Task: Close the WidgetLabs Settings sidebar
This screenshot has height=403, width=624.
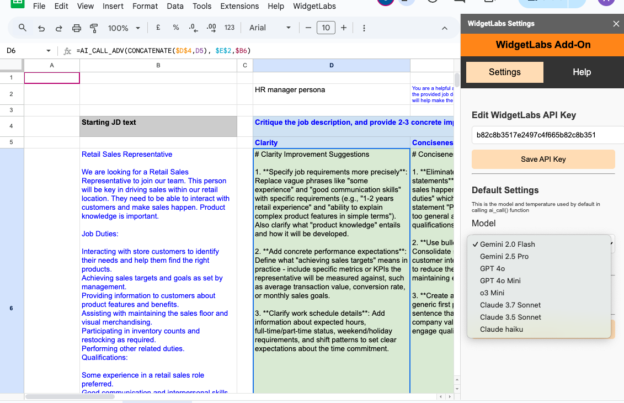Action: point(616,24)
